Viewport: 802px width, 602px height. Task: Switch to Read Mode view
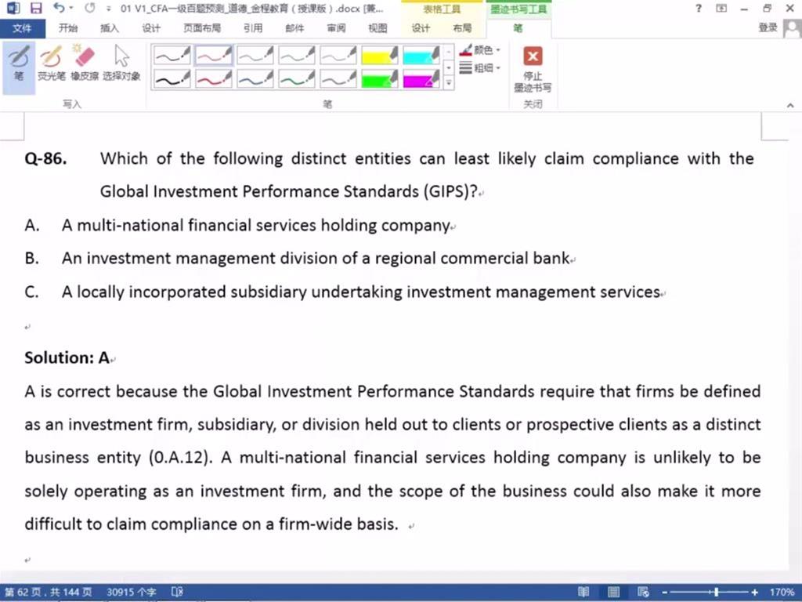[583, 593]
